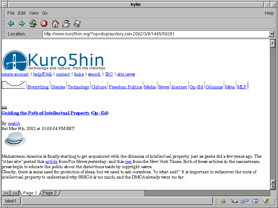Click the vertical scrollbar down arrow
This screenshot has width=278, height=208.
click(273, 187)
